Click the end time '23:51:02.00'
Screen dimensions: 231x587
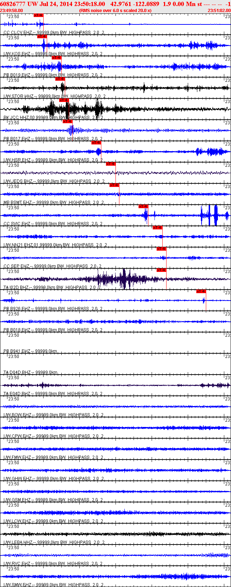click(219, 11)
